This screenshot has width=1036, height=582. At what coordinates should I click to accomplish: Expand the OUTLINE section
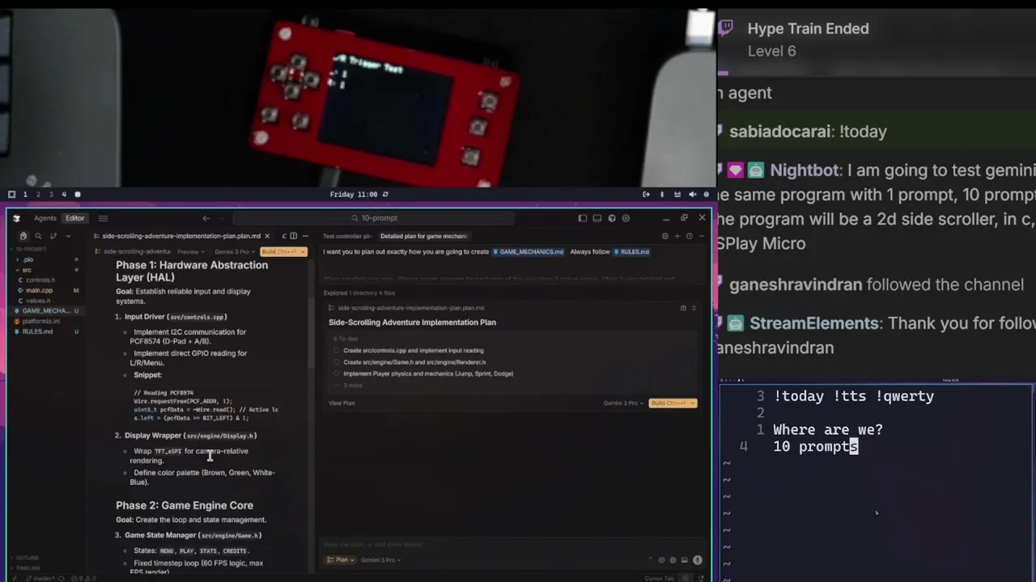pyautogui.click(x=28, y=558)
